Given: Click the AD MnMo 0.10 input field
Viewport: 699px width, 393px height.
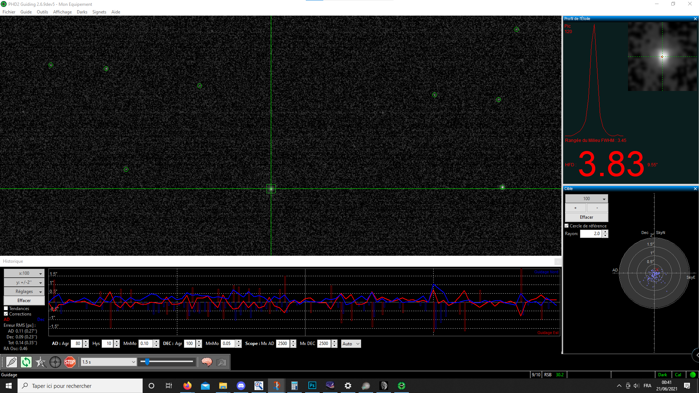Looking at the screenshot, I should [x=146, y=344].
